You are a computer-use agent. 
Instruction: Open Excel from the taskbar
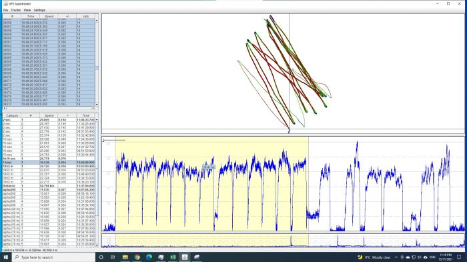click(x=173, y=257)
